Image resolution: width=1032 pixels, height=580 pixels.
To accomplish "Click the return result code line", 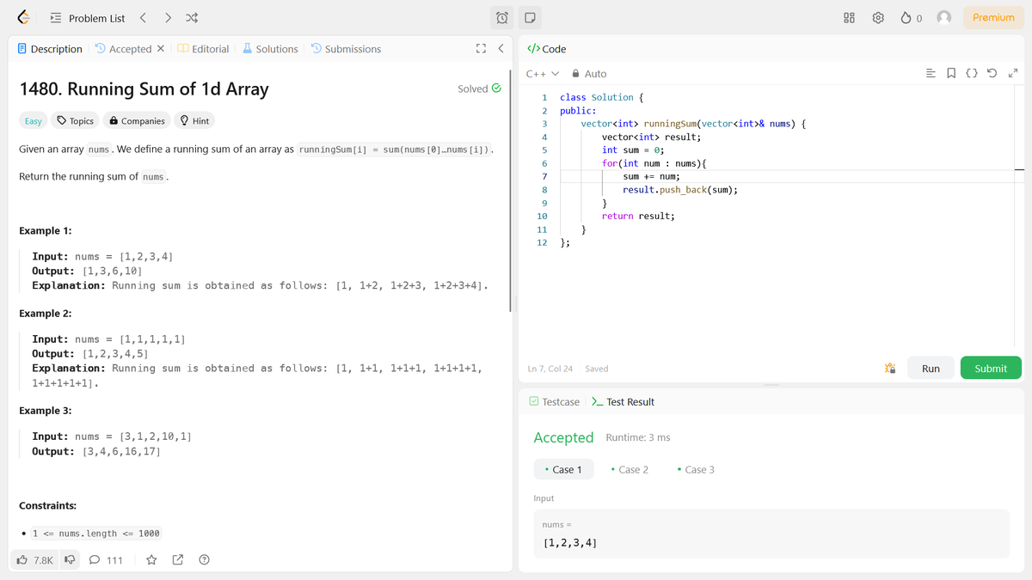I will [x=638, y=216].
